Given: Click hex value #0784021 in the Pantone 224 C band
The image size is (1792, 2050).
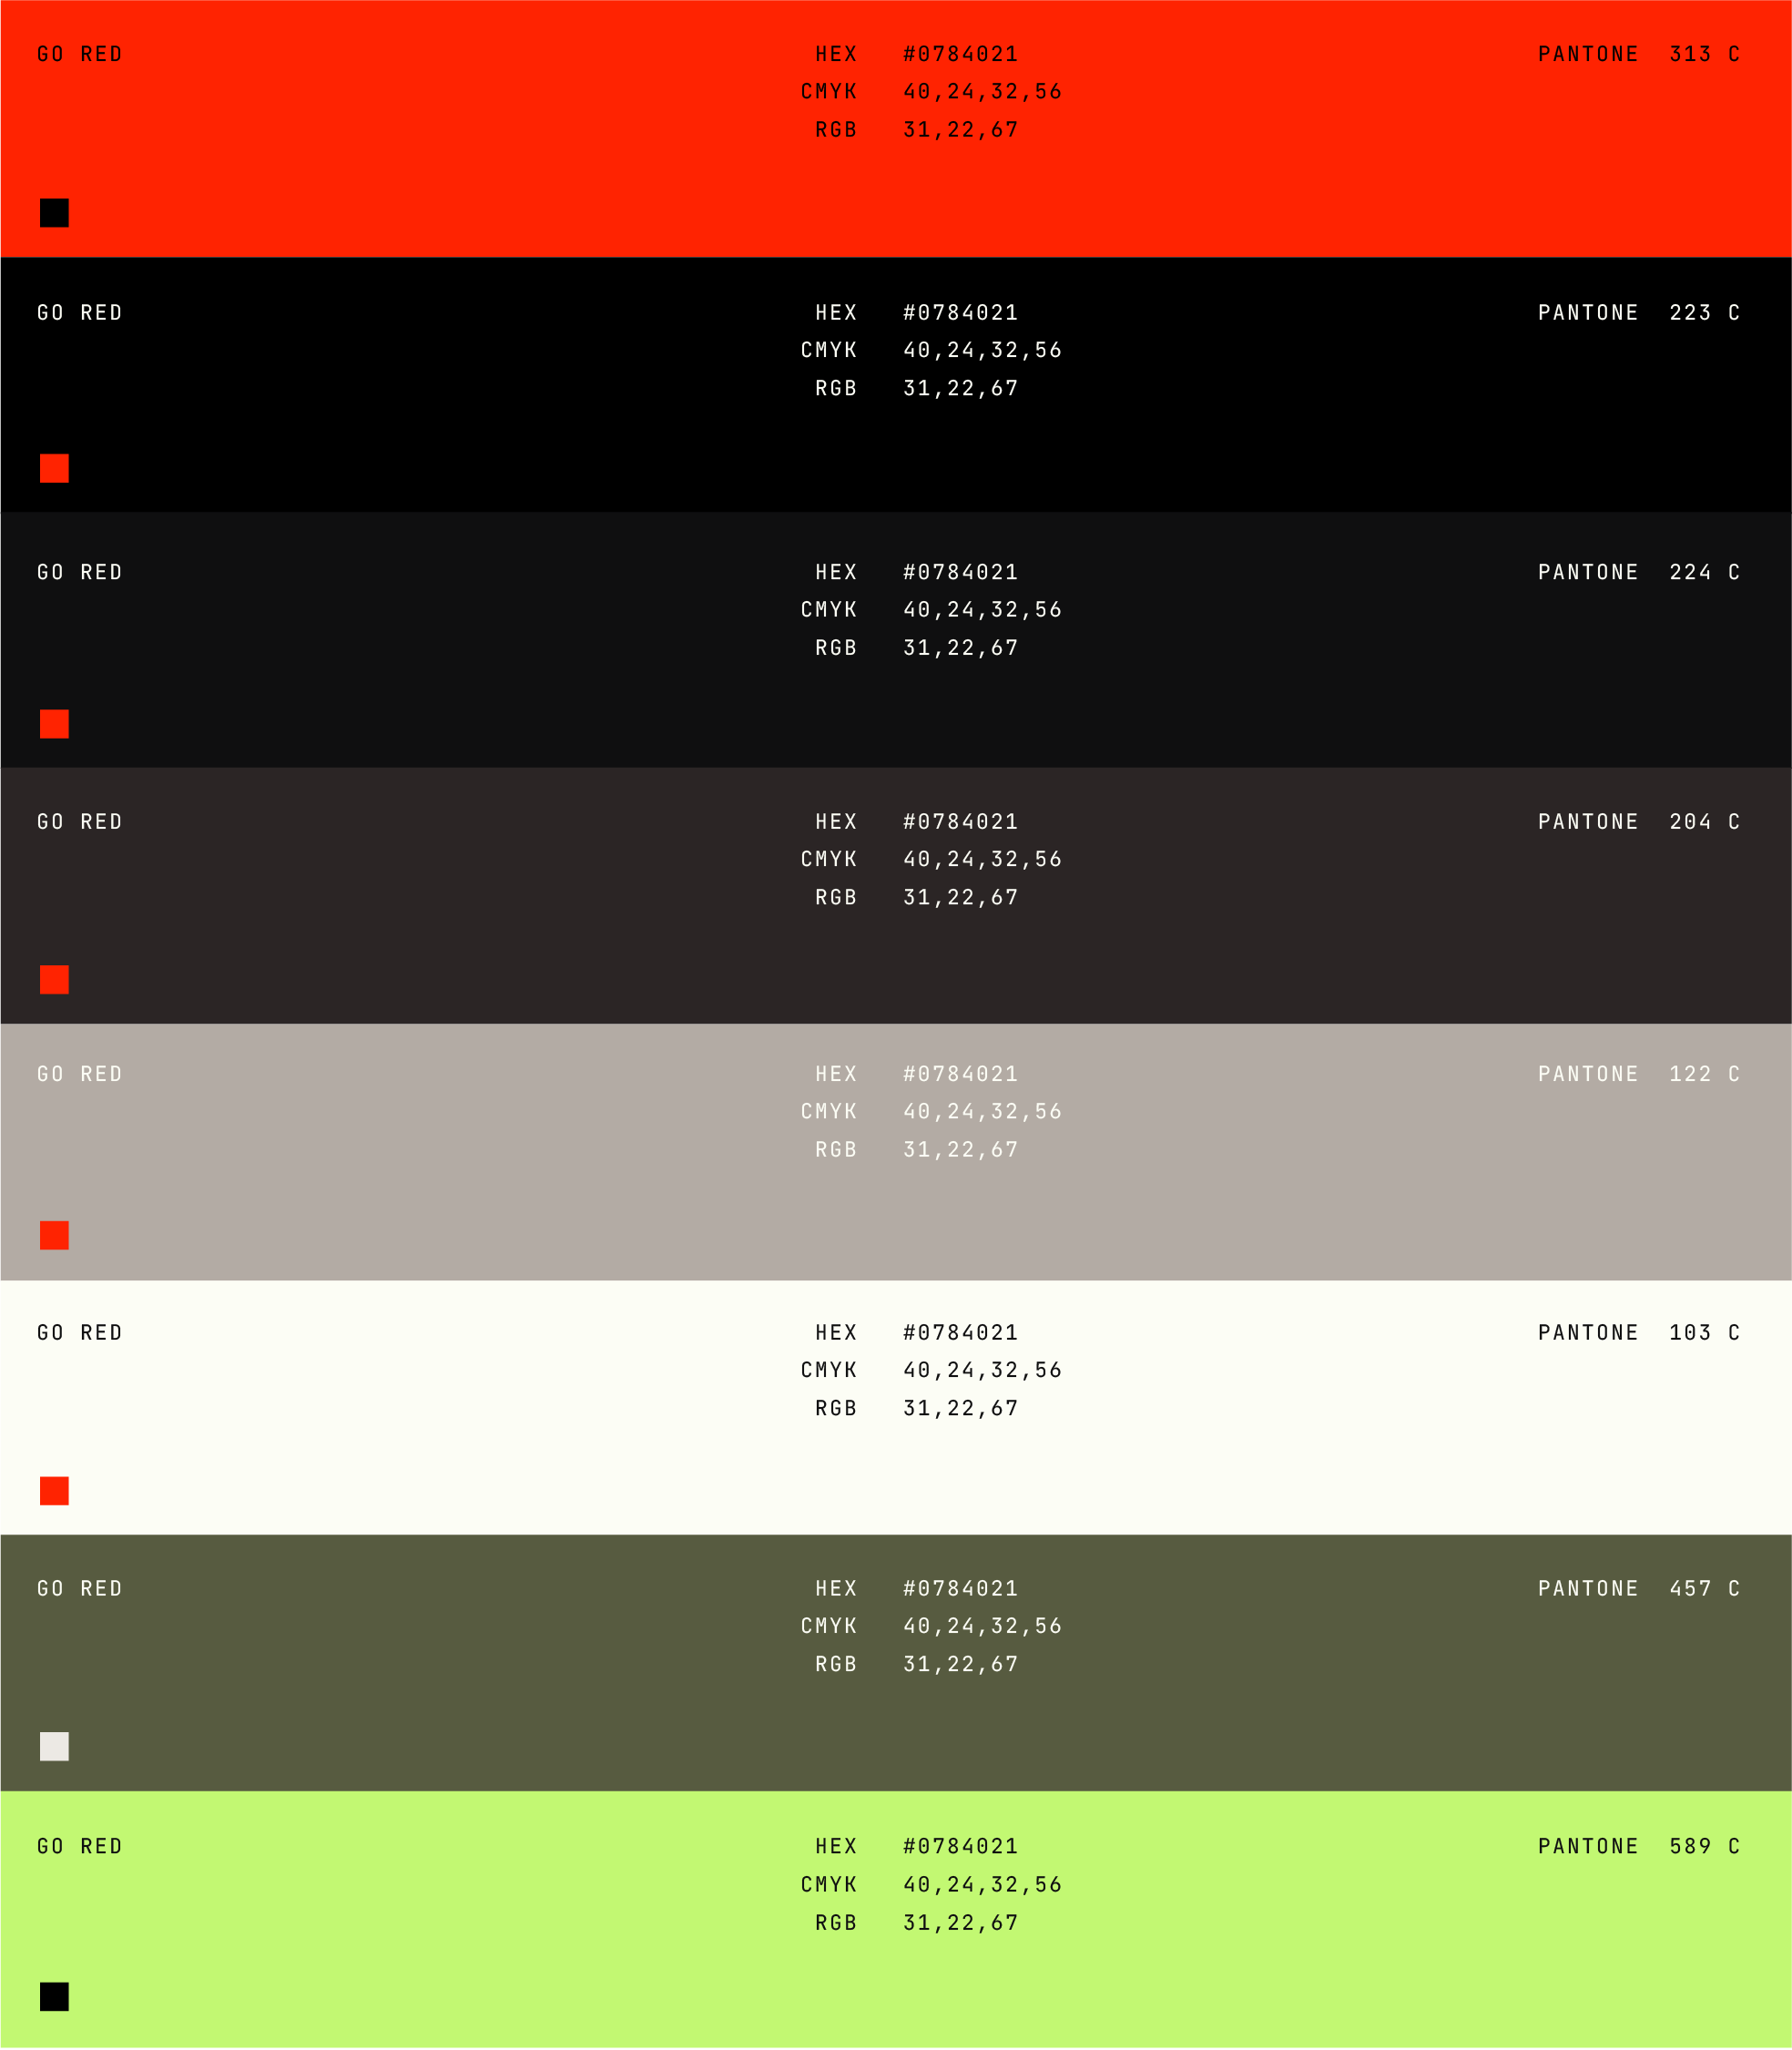Looking at the screenshot, I should [x=960, y=572].
